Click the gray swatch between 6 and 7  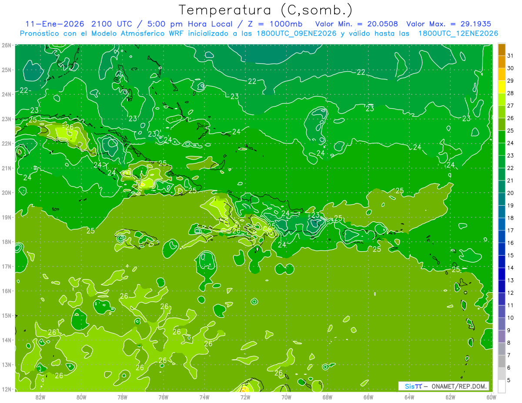[x=502, y=361]
